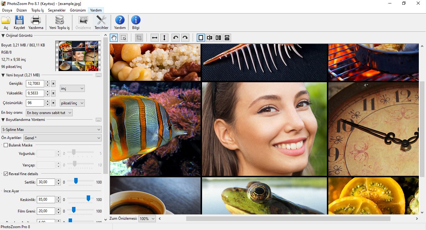This screenshot has width=426, height=230.
Task: Rotate image clockwise
Action: [x=185, y=38]
